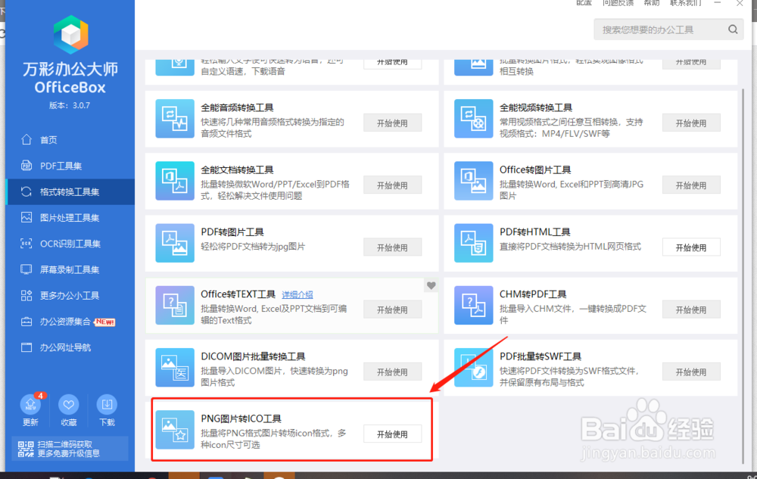Screen dimensions: 757x479
Task: Click the PDF批量转SWF工具 icon
Action: (x=474, y=368)
